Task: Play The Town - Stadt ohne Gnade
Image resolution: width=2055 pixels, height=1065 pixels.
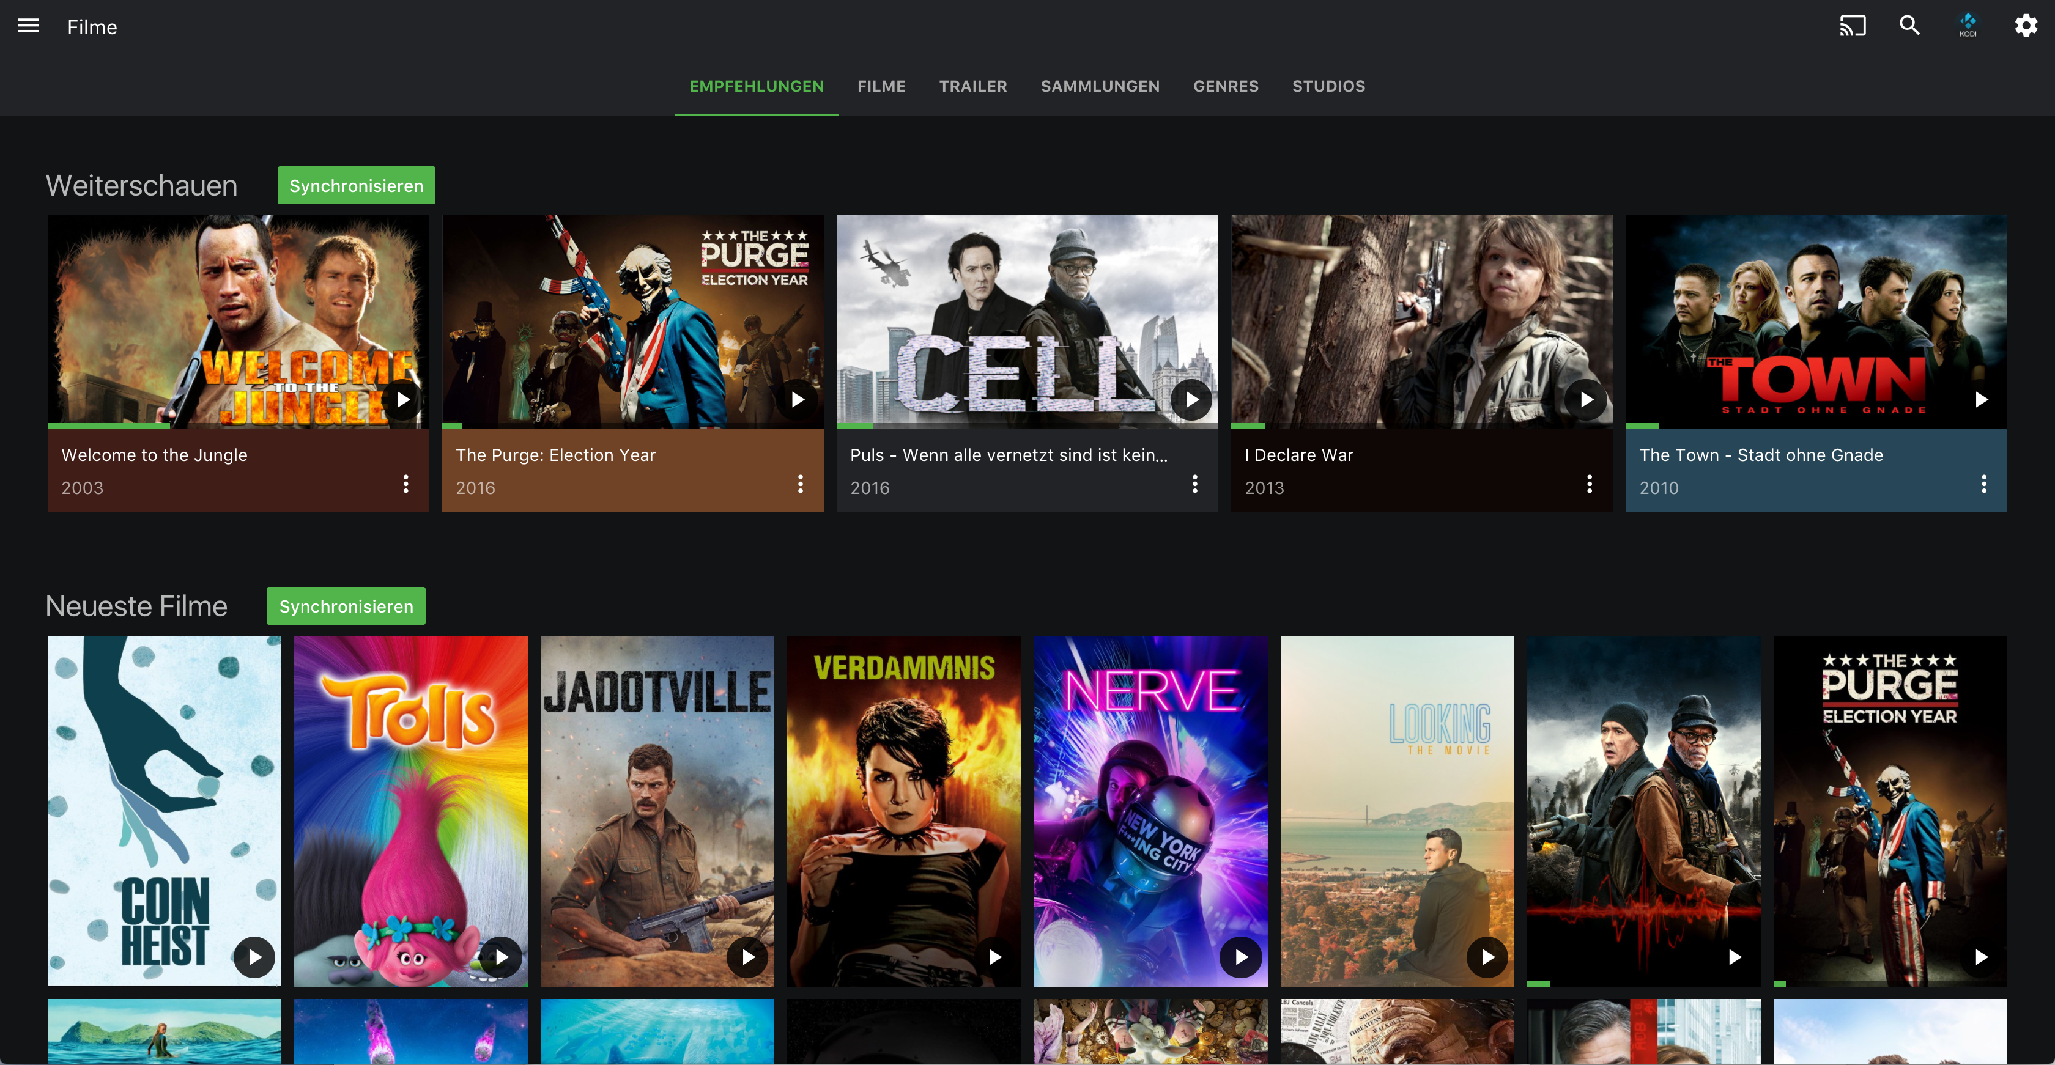Action: 1981,399
